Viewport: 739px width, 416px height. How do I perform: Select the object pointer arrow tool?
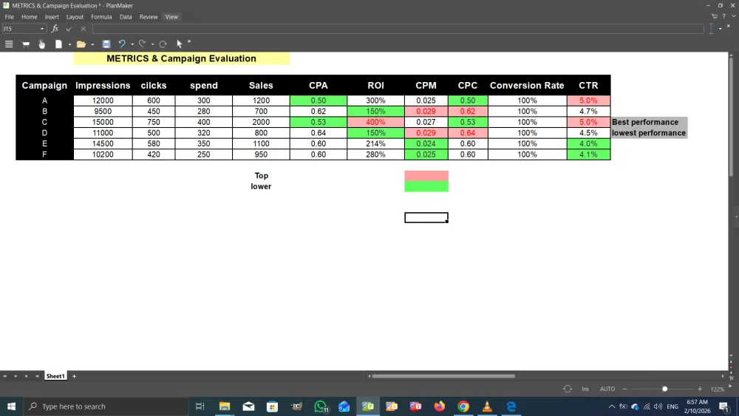point(179,44)
